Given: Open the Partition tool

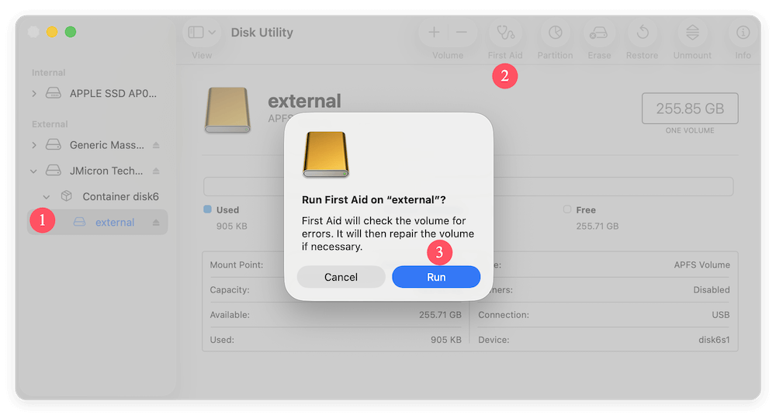Looking at the screenshot, I should tap(556, 33).
